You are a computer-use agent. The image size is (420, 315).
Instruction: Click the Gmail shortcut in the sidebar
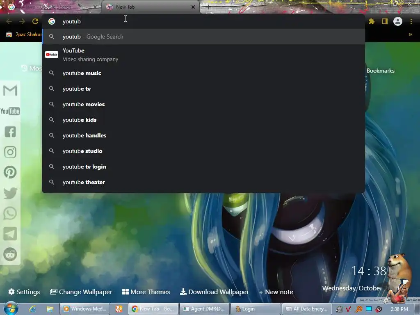coord(10,90)
